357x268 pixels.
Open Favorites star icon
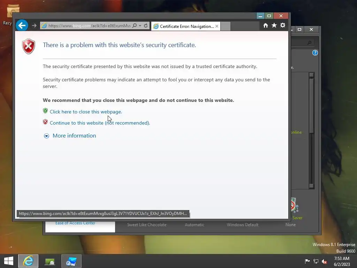pyautogui.click(x=274, y=25)
